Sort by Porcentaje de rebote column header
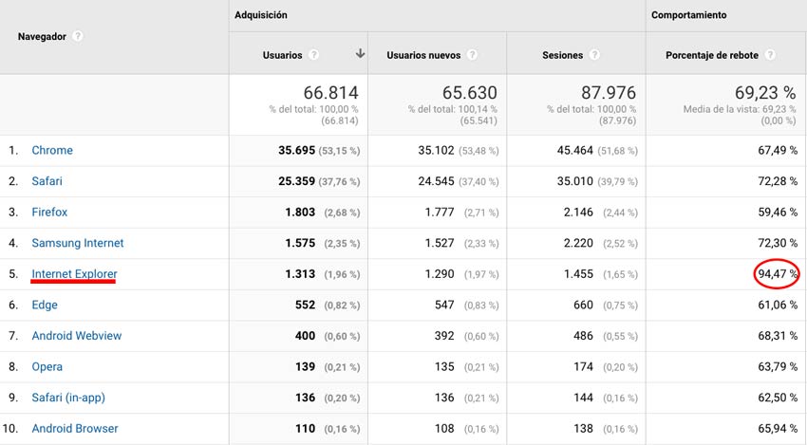The image size is (807, 445). pos(712,55)
